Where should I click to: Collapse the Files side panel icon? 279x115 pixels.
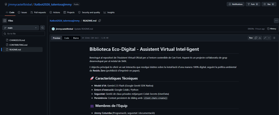[5, 21]
